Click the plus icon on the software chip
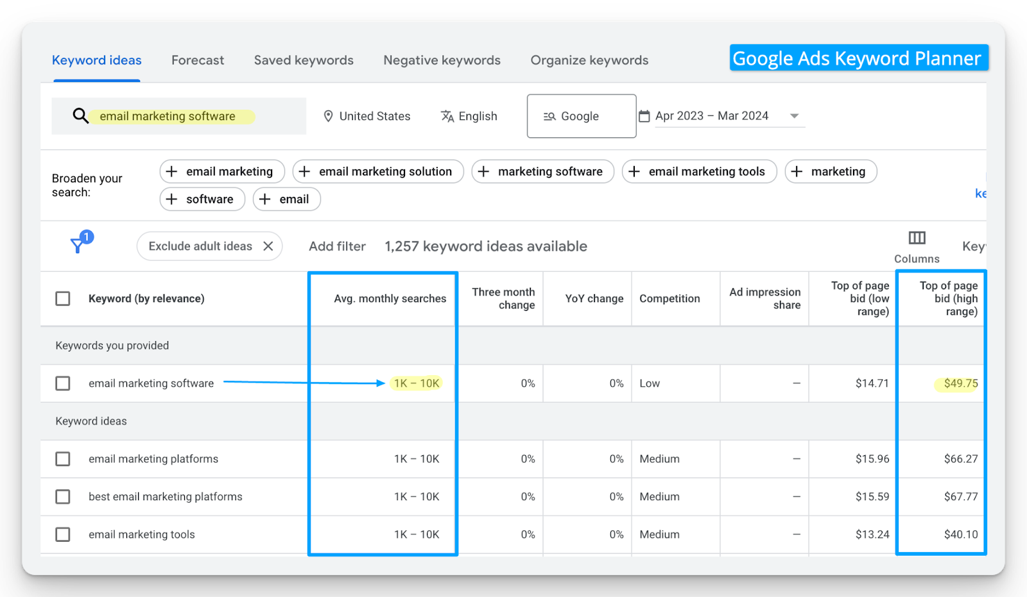This screenshot has height=597, width=1027. tap(172, 199)
